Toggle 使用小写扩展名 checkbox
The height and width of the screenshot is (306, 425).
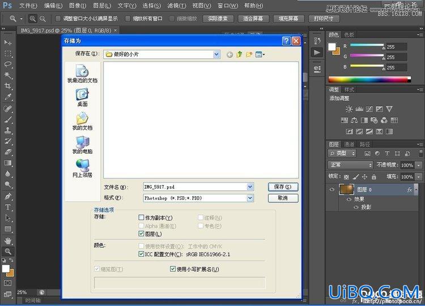(173, 269)
